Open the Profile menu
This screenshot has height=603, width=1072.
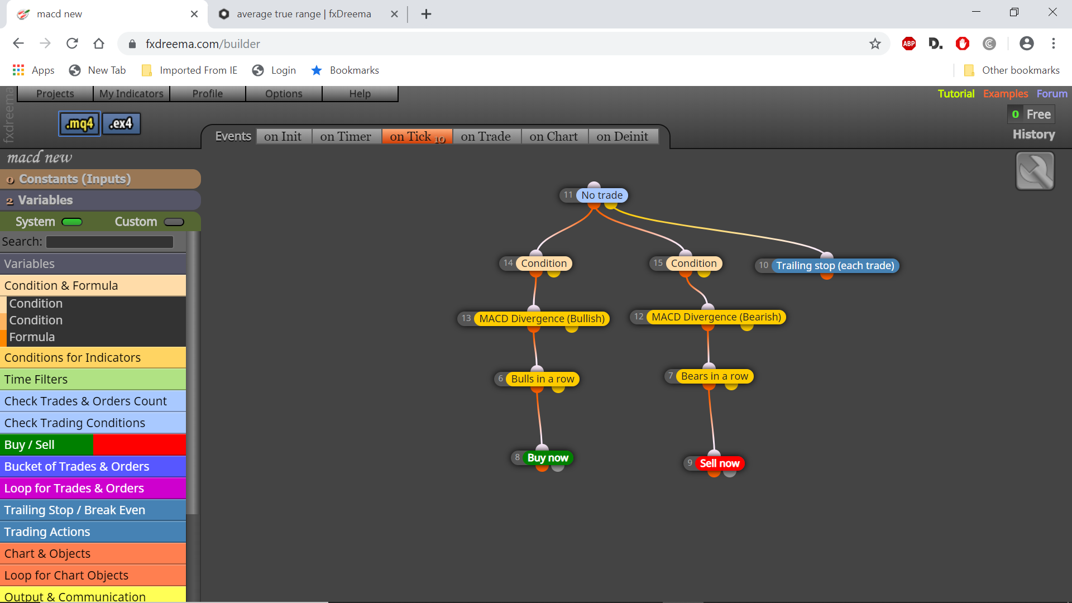point(208,93)
